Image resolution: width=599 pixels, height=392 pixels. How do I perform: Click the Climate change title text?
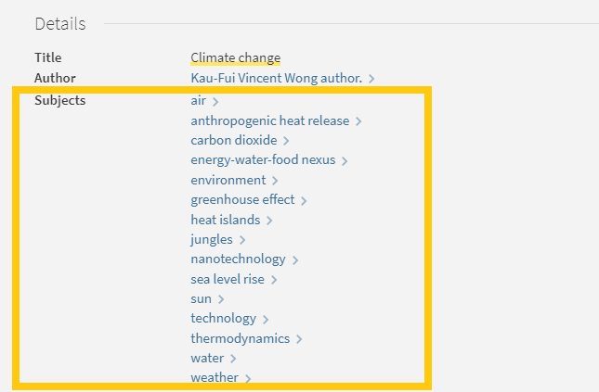235,57
